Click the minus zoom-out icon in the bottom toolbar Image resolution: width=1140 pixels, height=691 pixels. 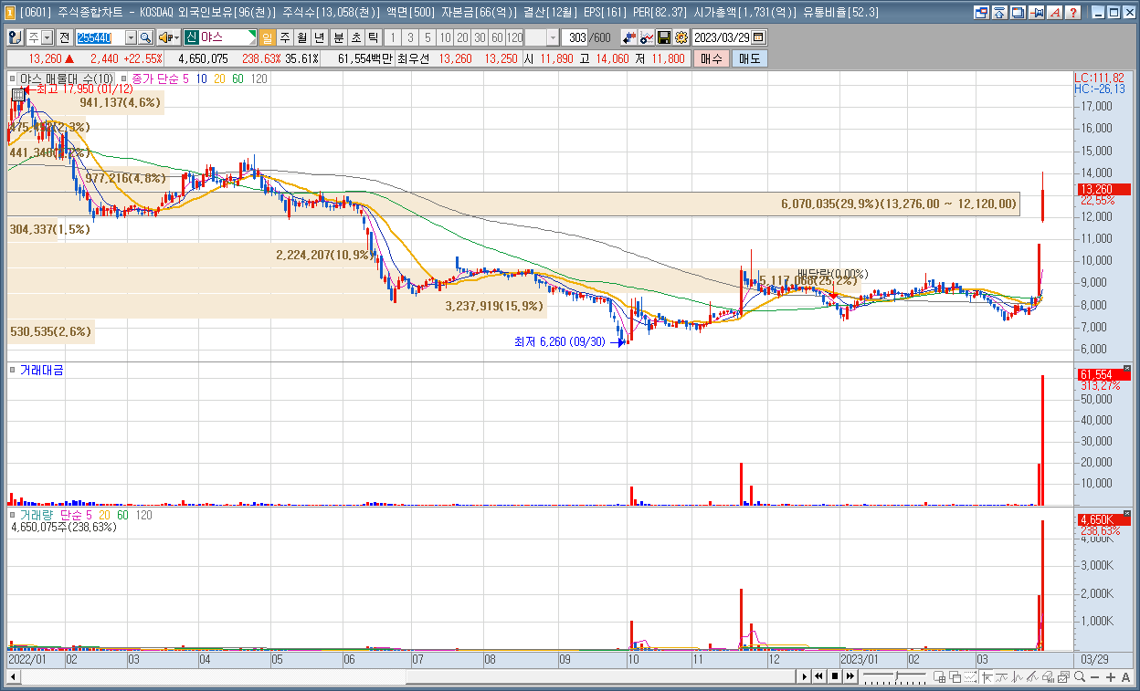click(x=1094, y=676)
